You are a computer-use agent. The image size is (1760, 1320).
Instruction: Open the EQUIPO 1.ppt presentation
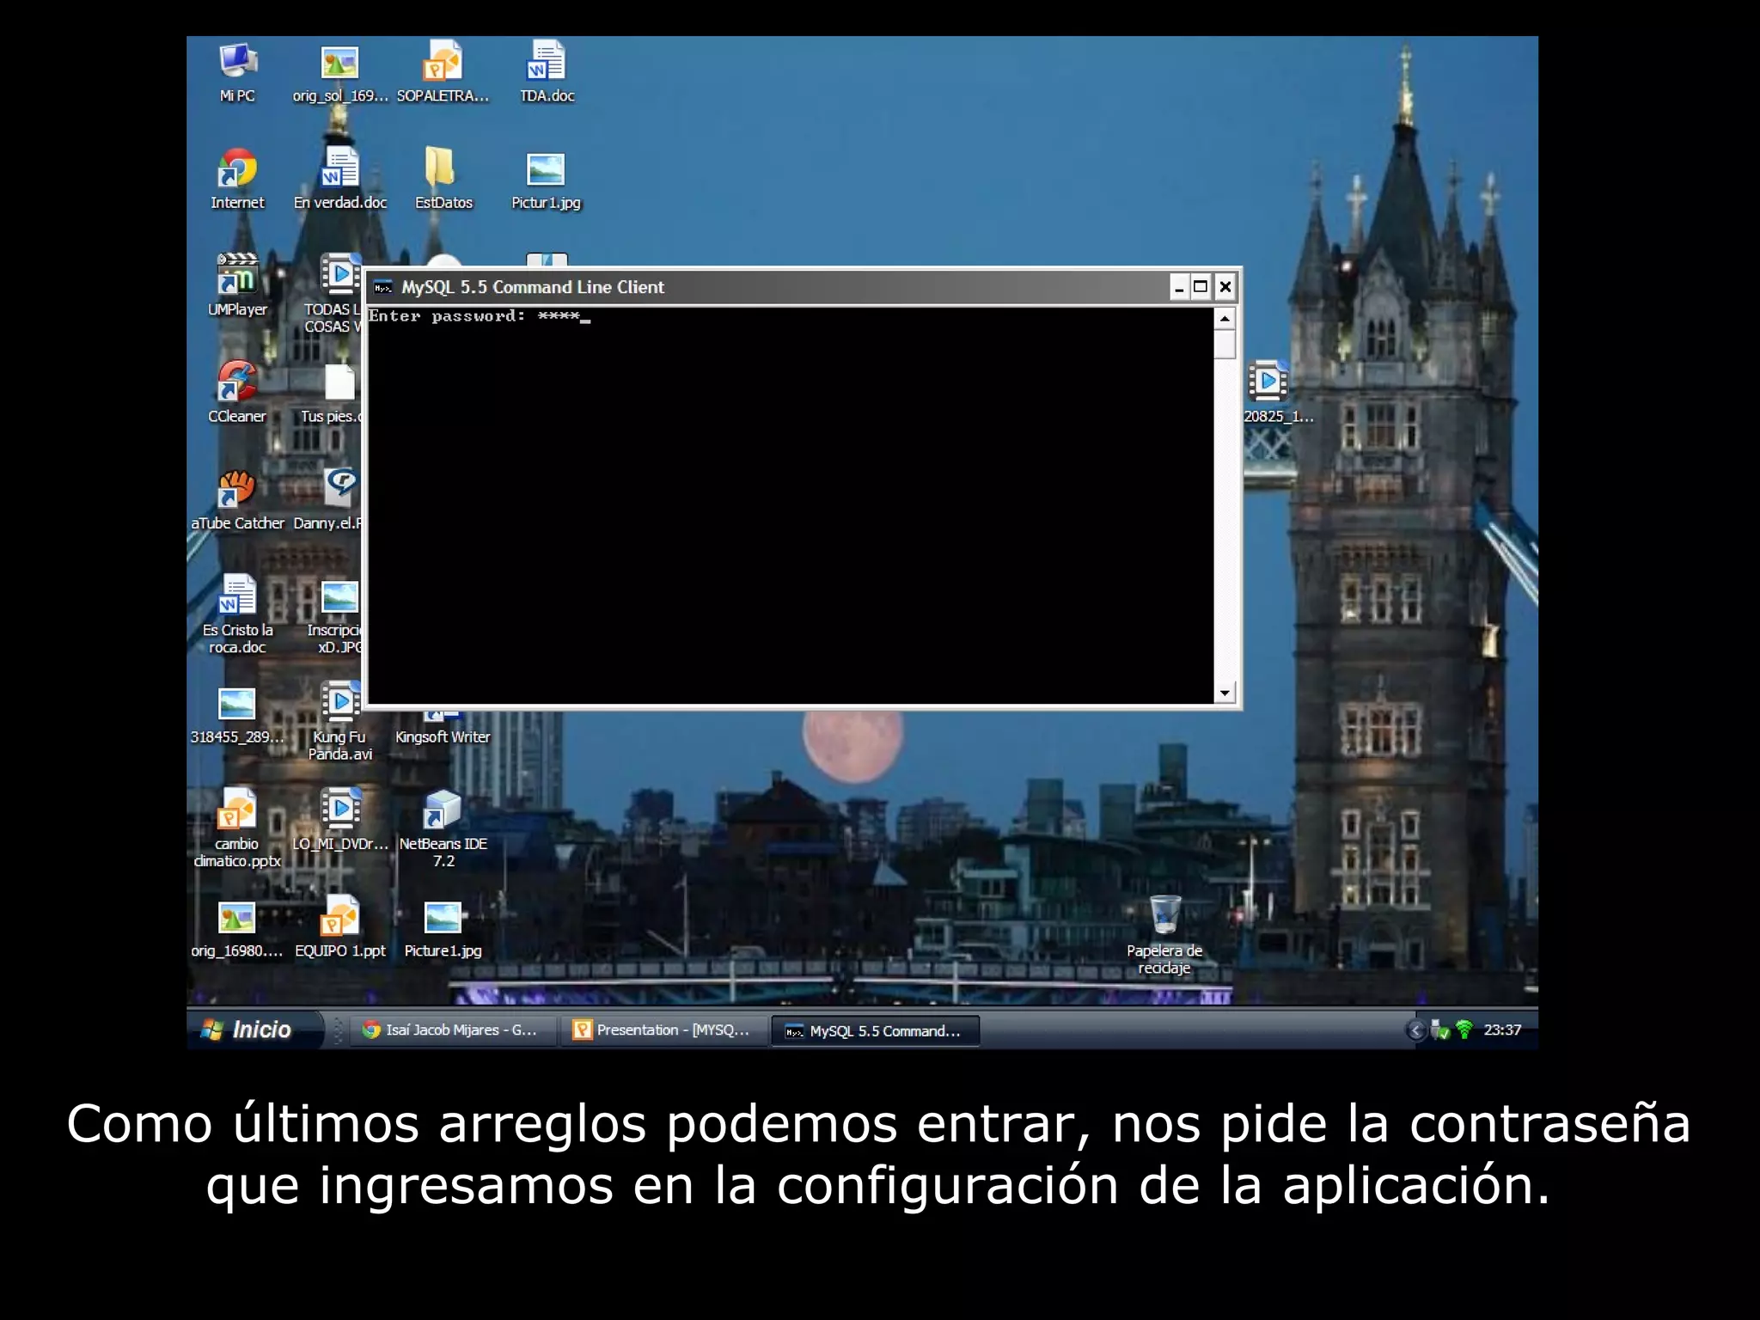[340, 927]
